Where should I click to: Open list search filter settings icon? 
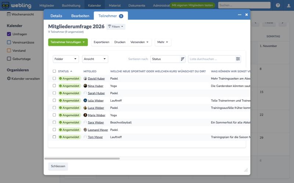tap(238, 59)
